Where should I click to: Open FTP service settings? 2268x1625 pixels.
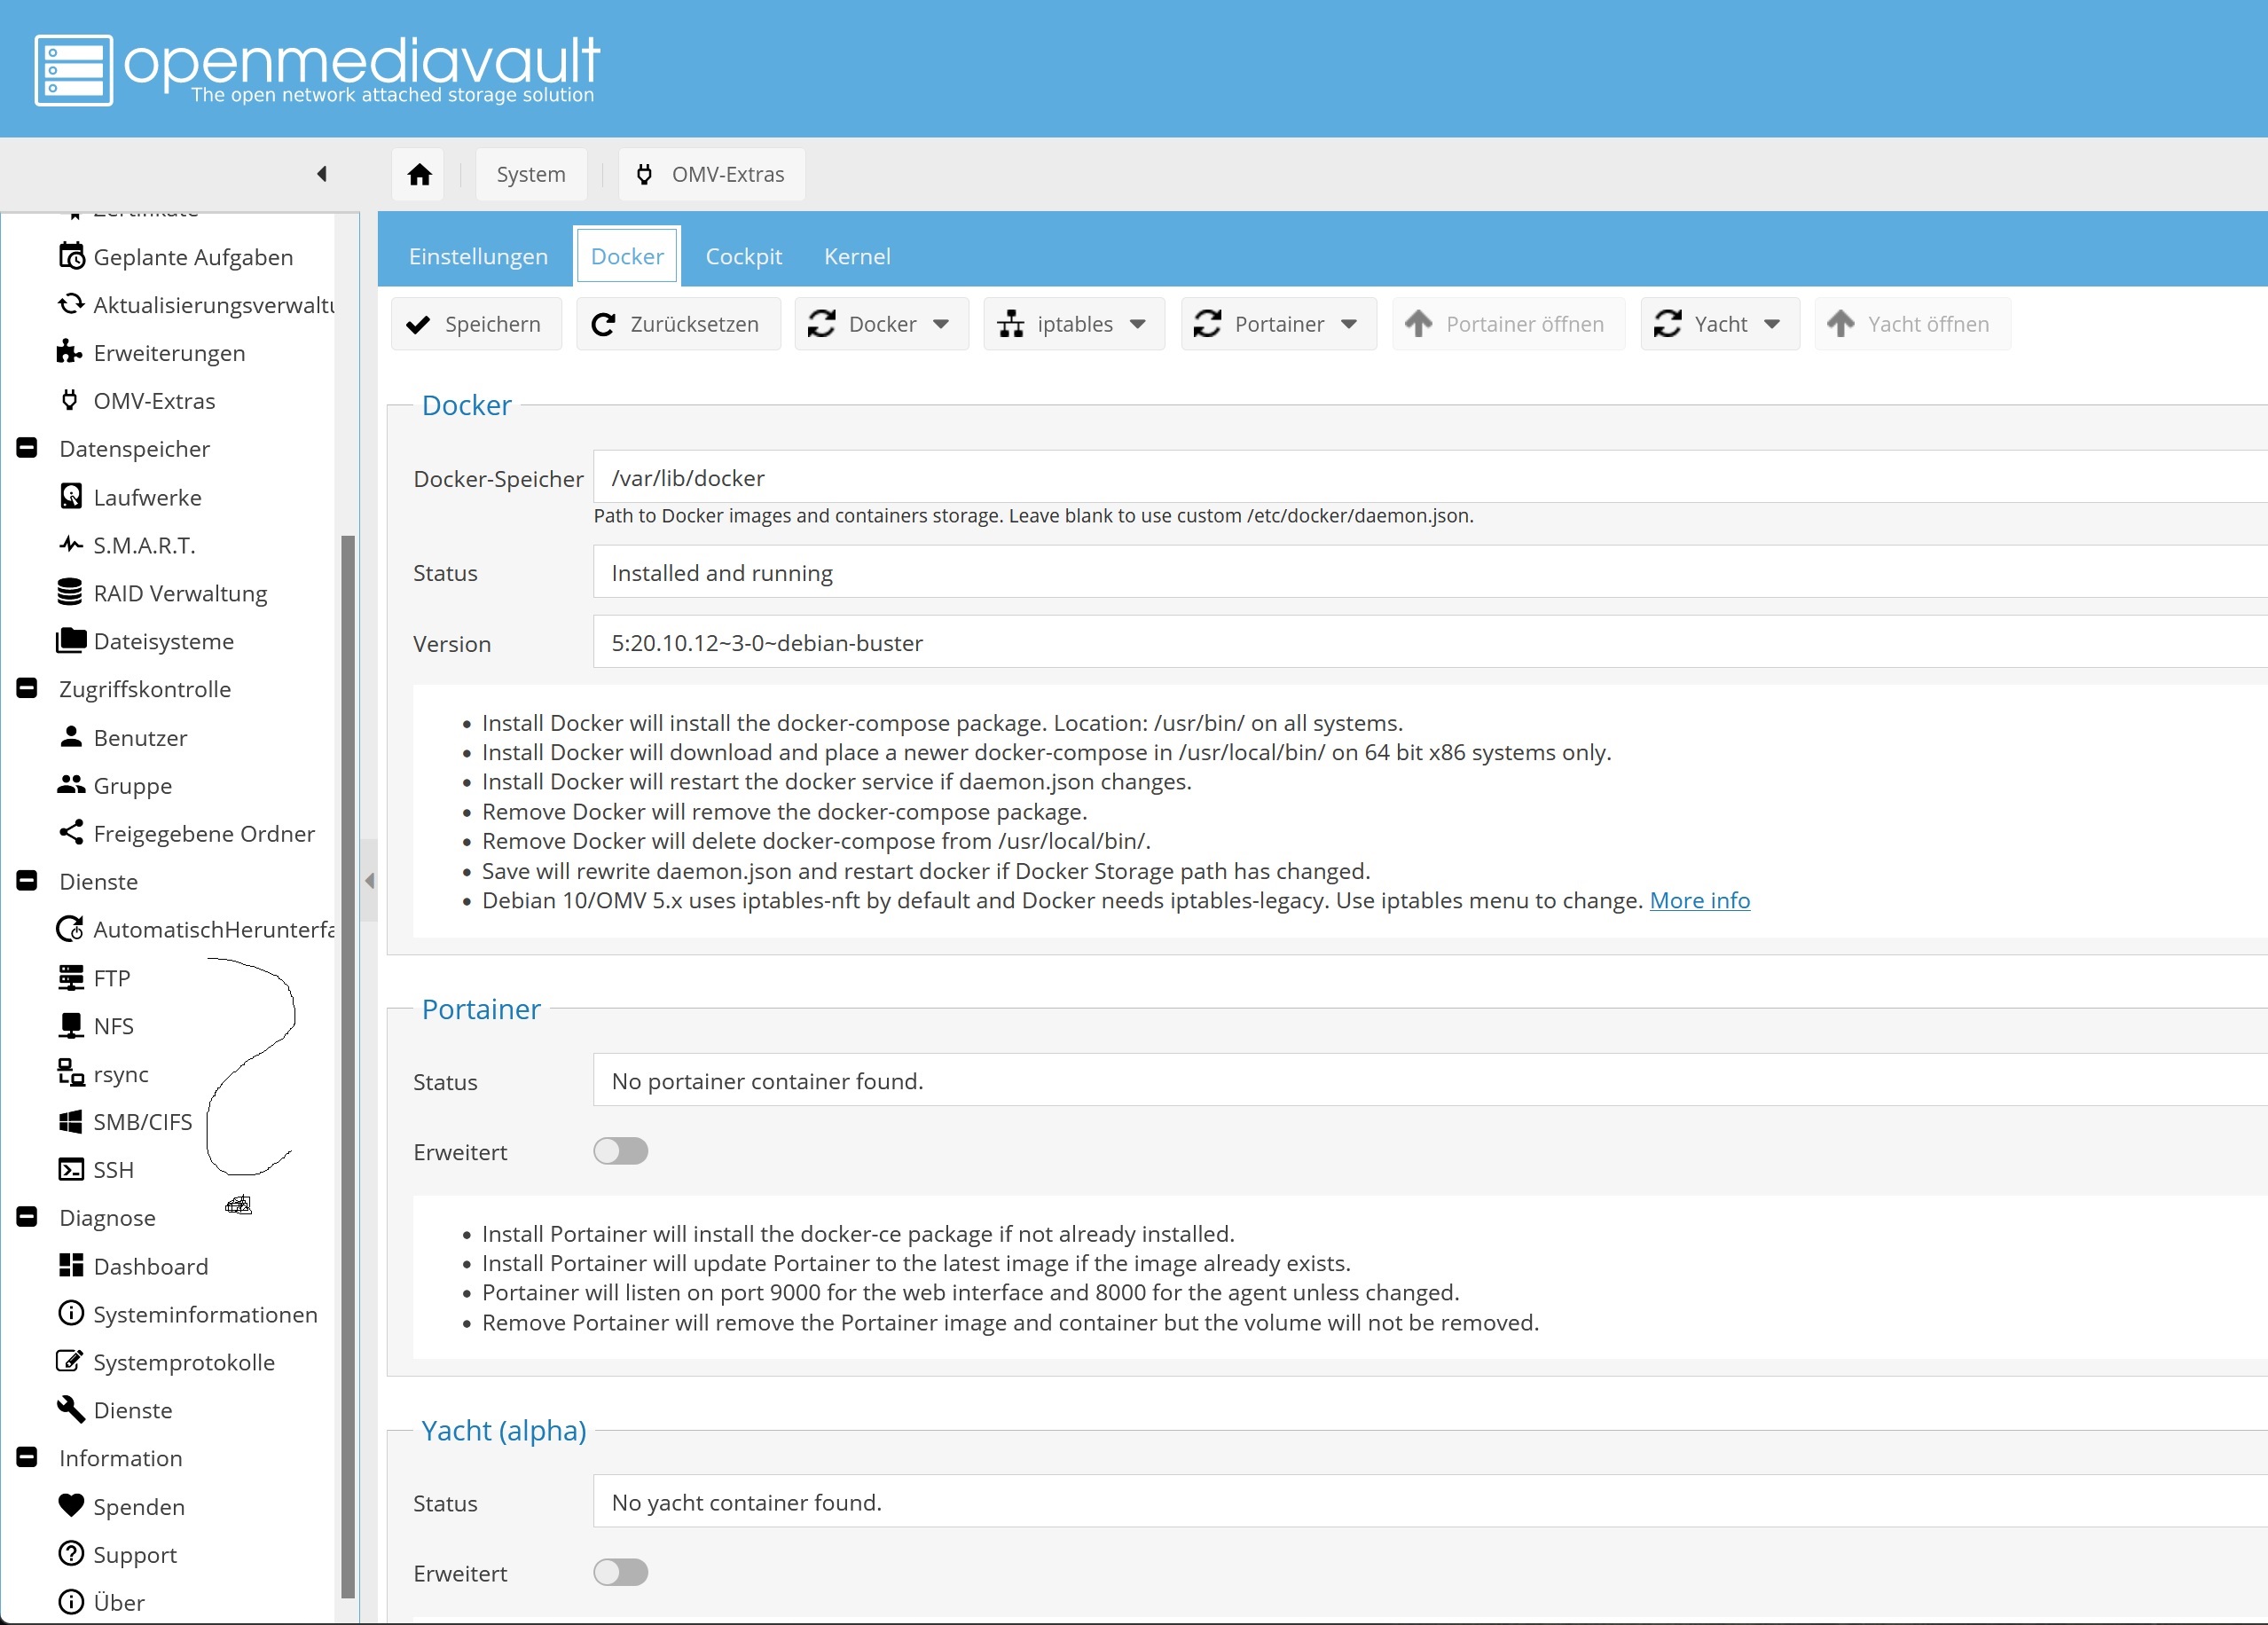click(95, 978)
